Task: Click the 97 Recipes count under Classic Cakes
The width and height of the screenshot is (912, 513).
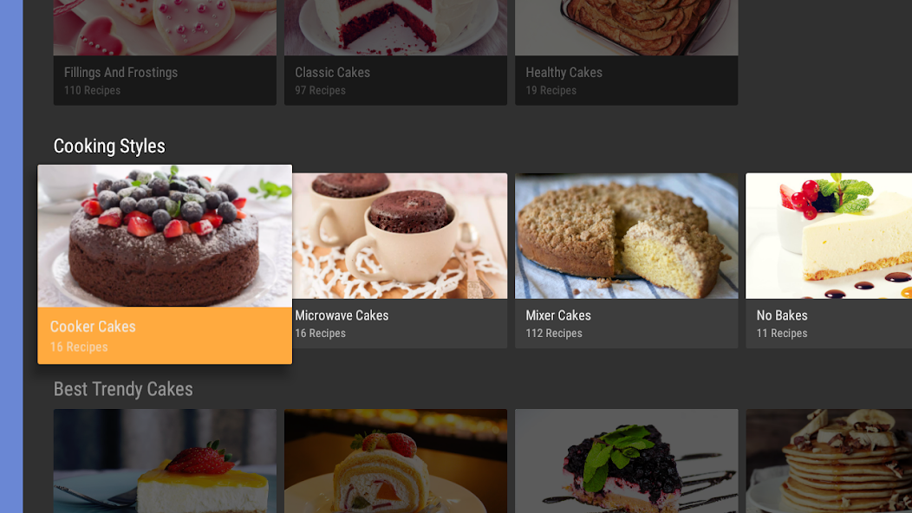Action: pos(320,91)
